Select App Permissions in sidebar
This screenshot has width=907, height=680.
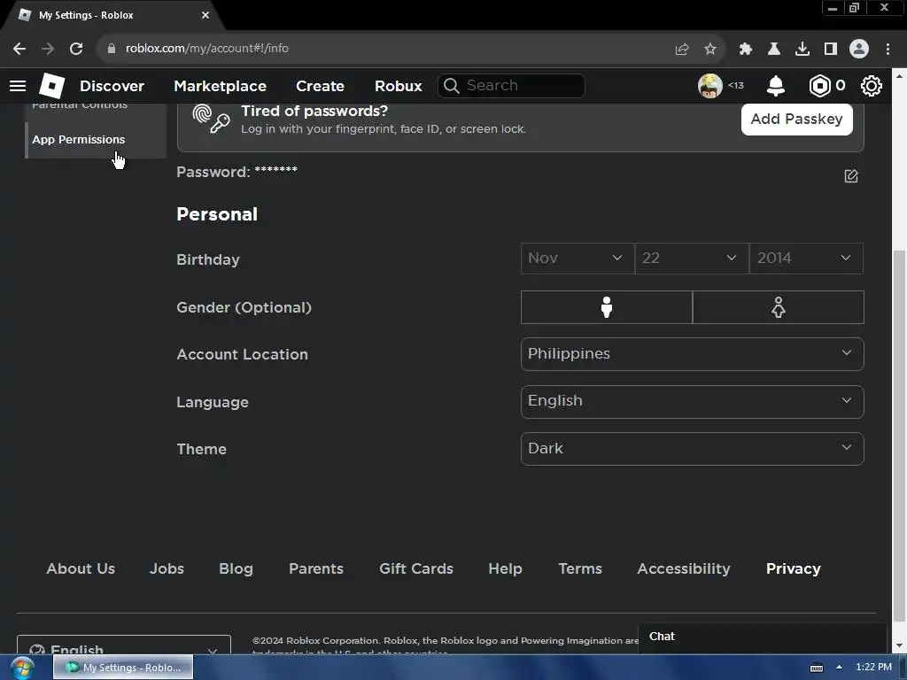click(96, 139)
